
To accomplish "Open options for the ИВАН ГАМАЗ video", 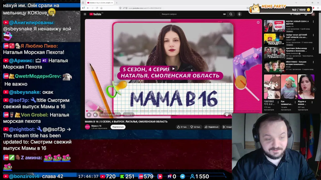I will (x=313, y=62).
